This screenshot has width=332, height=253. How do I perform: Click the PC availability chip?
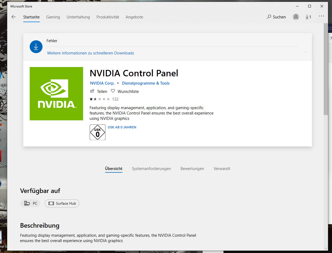pos(30,203)
